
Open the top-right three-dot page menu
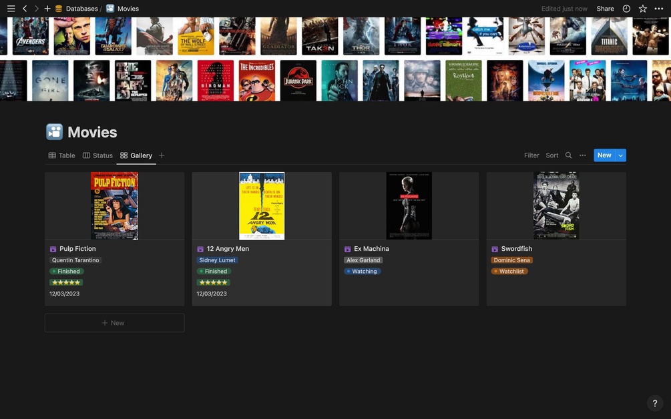coord(659,9)
